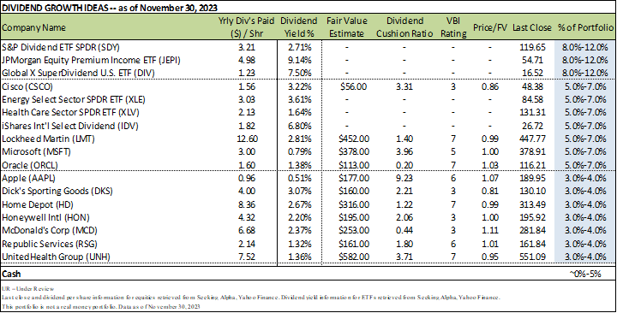This screenshot has height=313, width=617.
Task: Click Home Depot yearly dividend 8.36
Action: 247,204
